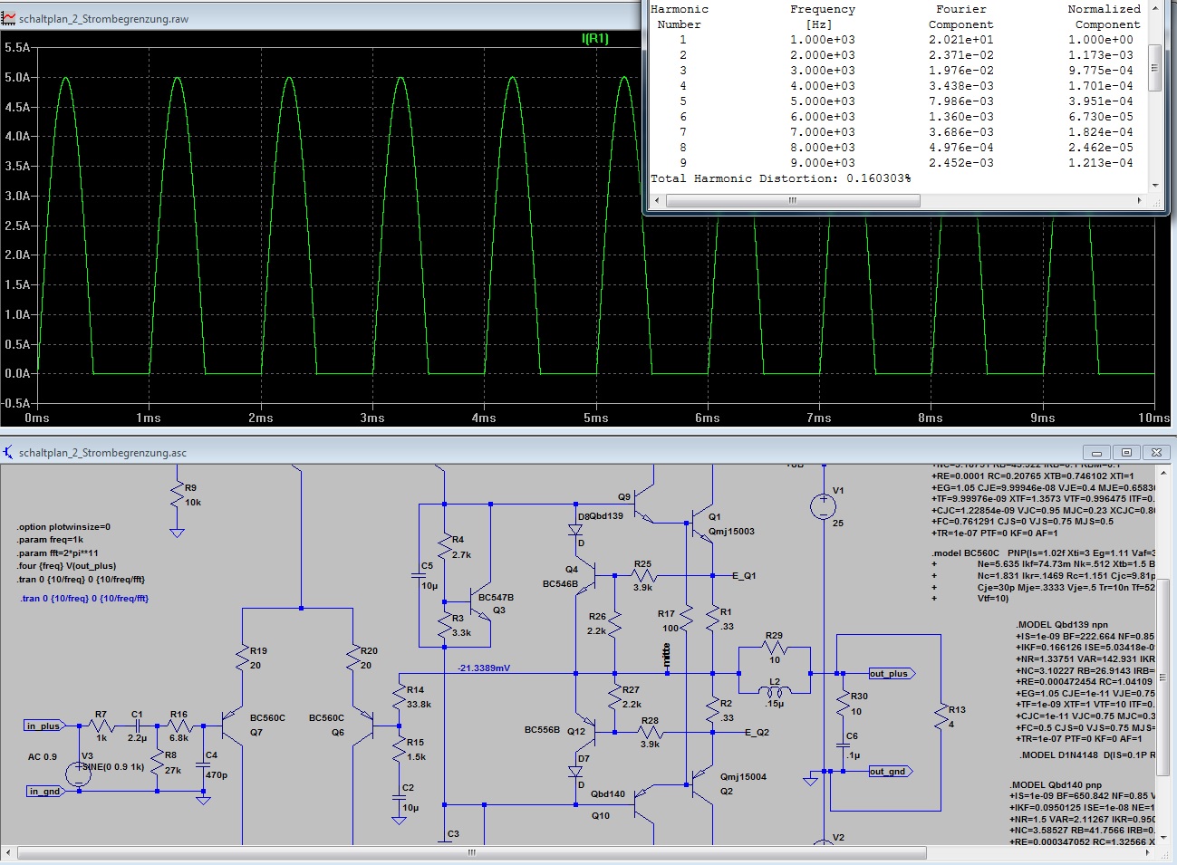The image size is (1177, 865).
Task: Click the Total Harmonic Distortion value line
Action: 781,178
